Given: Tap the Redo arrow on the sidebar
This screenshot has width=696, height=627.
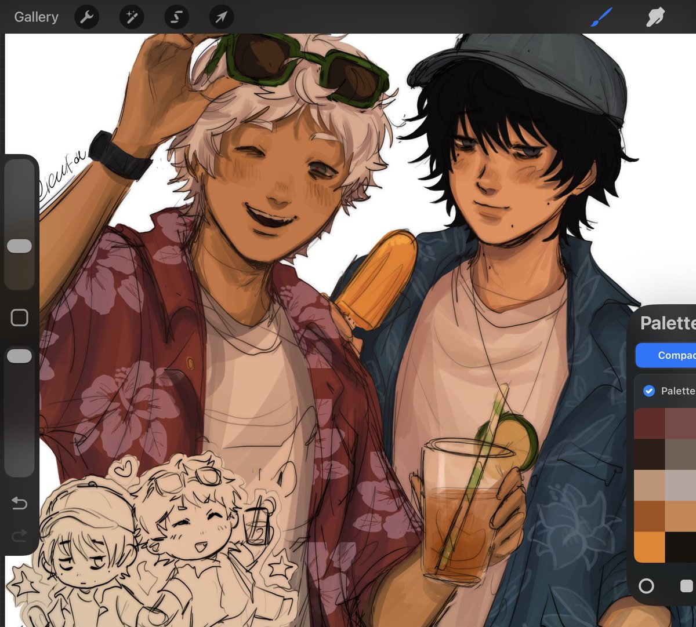Looking at the screenshot, I should pyautogui.click(x=20, y=536).
